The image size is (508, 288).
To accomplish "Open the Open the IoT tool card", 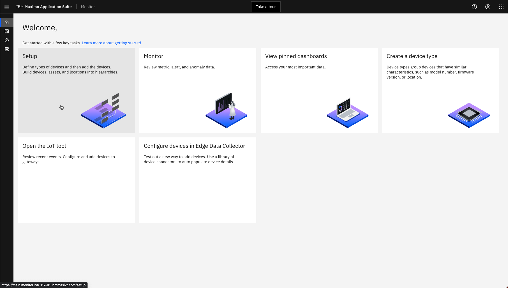I will (76, 180).
